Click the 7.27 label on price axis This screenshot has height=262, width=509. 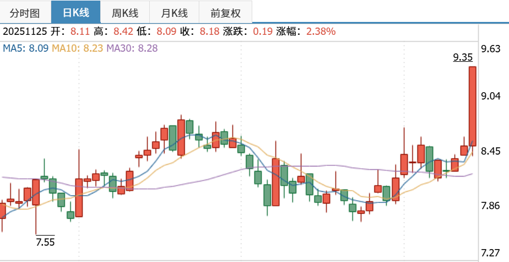click(x=491, y=252)
